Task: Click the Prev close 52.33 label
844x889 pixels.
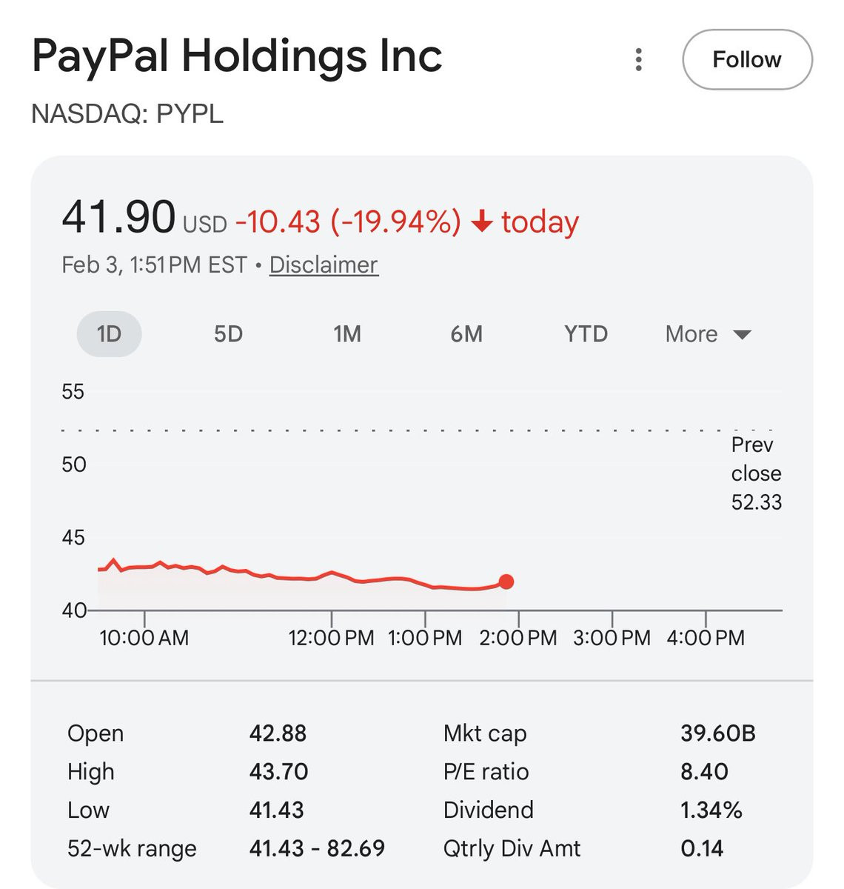Action: [x=756, y=473]
